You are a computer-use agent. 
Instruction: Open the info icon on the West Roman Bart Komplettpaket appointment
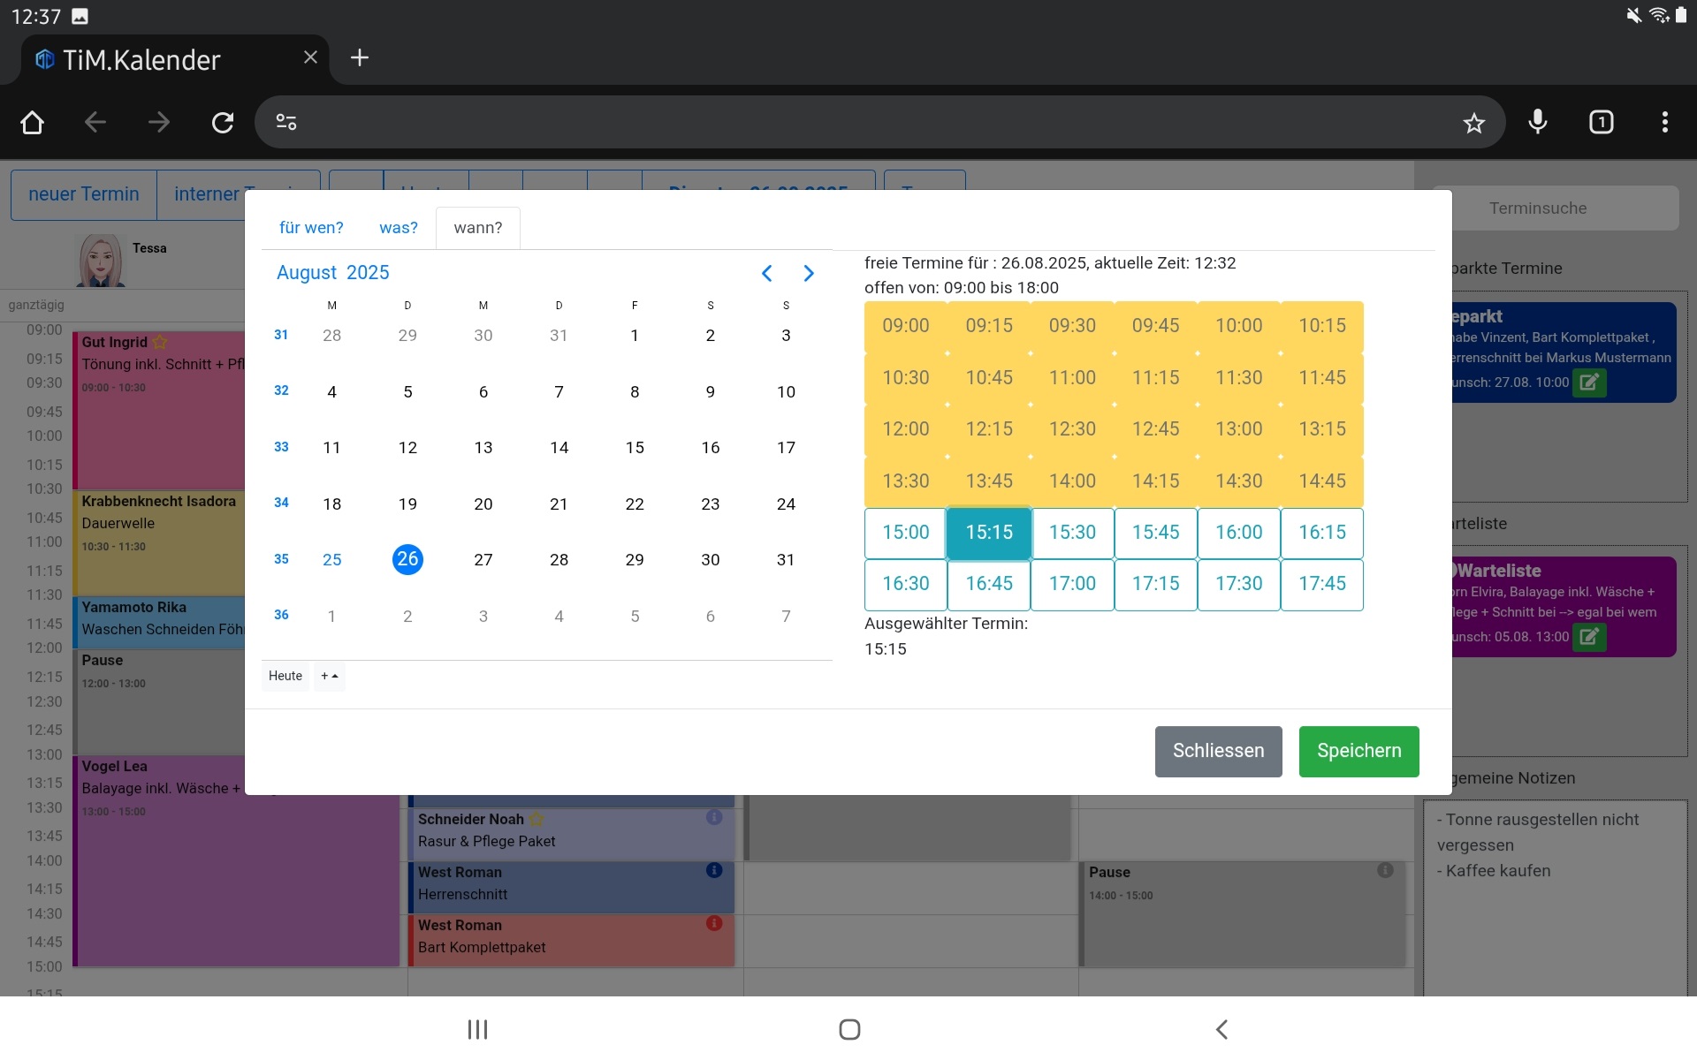pyautogui.click(x=714, y=923)
